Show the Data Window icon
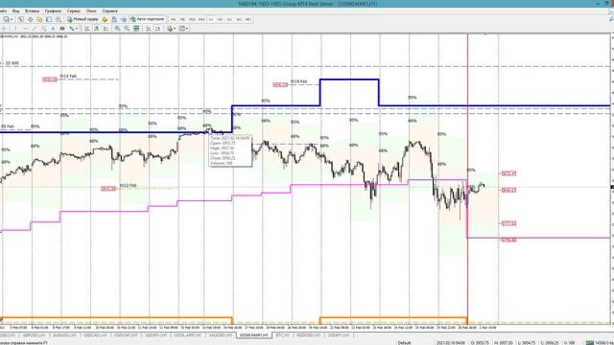The image size is (614, 345). (30, 19)
